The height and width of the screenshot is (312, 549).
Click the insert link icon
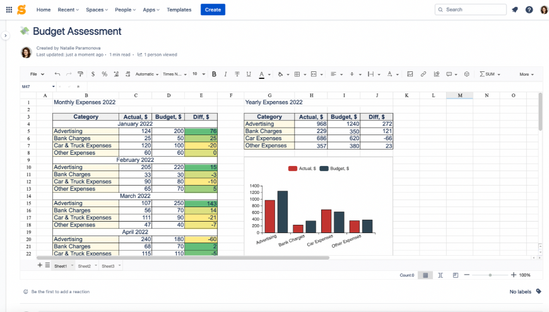(x=423, y=74)
